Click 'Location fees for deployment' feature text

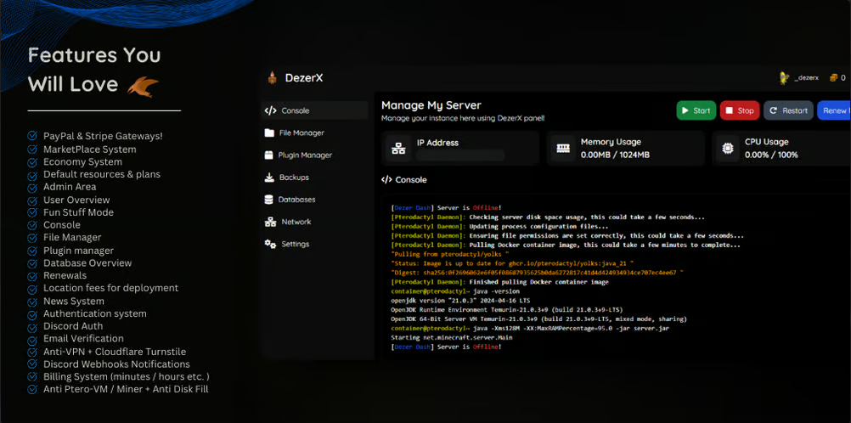[110, 288]
